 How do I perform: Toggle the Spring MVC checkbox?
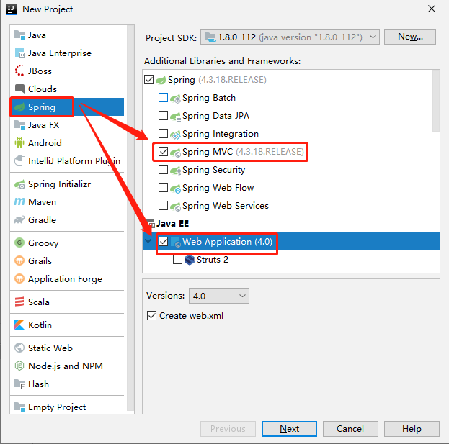(163, 152)
